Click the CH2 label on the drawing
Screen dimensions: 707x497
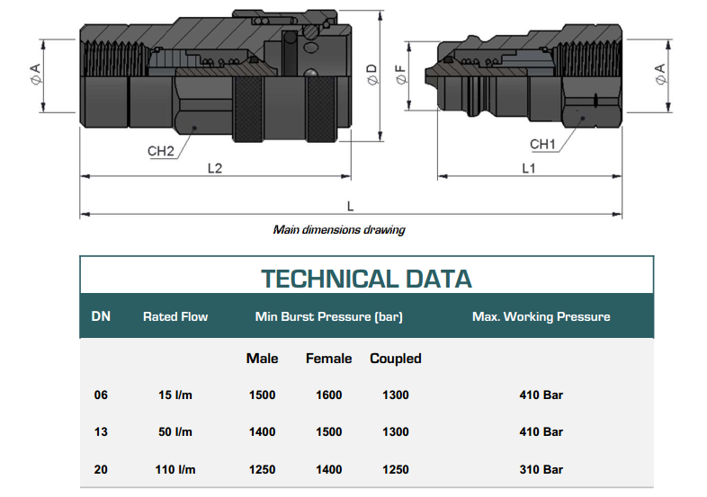pos(160,151)
